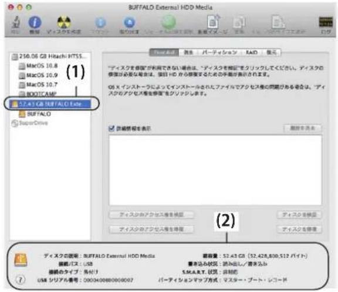The image size is (338, 292).
Task: Click the ディスクを修復 button
Action: [299, 229]
